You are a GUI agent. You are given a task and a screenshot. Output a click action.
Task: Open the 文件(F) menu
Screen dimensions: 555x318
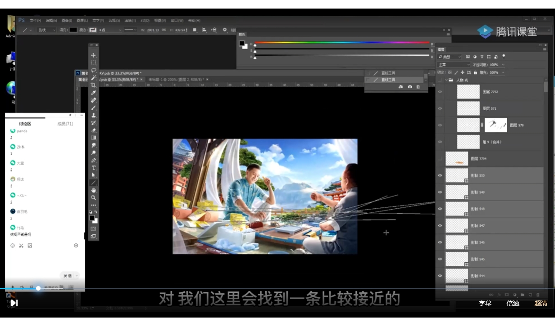click(x=35, y=21)
